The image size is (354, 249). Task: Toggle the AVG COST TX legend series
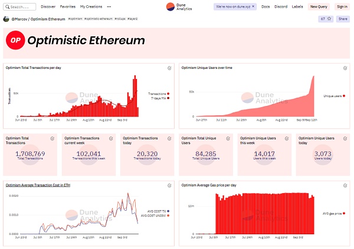158,211
